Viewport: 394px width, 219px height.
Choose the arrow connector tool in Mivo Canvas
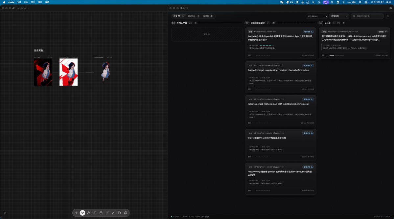pos(113,213)
